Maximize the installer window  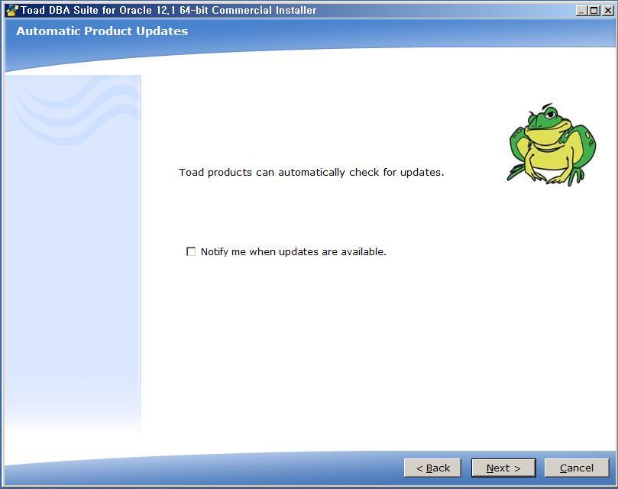[594, 10]
